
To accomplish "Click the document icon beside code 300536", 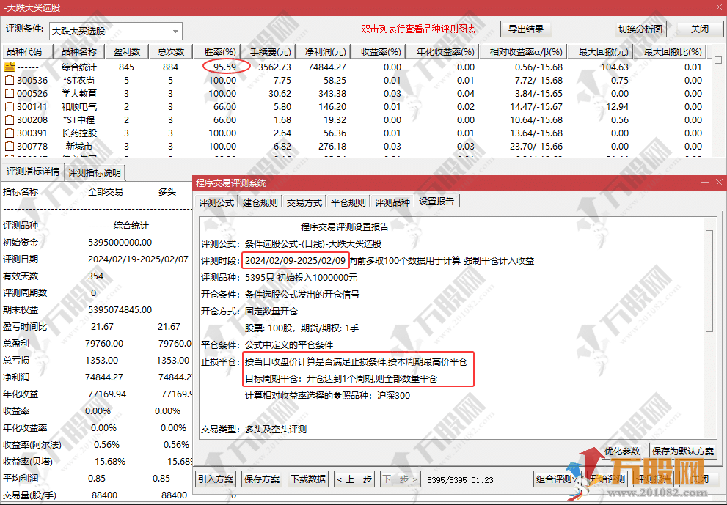I will (10, 80).
